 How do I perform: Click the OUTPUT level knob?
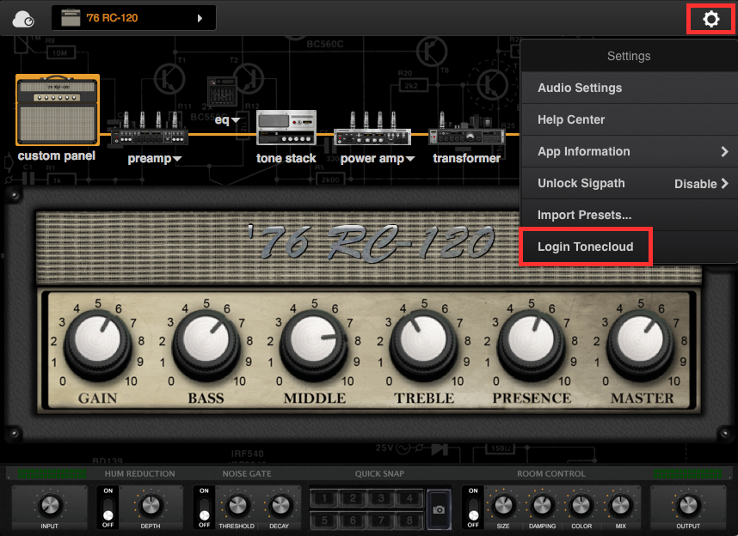[x=688, y=505]
